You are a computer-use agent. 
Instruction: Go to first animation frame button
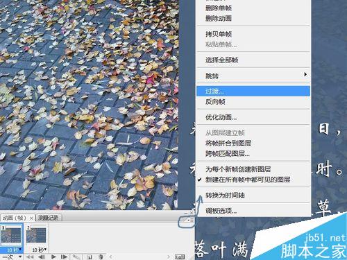click(30, 257)
